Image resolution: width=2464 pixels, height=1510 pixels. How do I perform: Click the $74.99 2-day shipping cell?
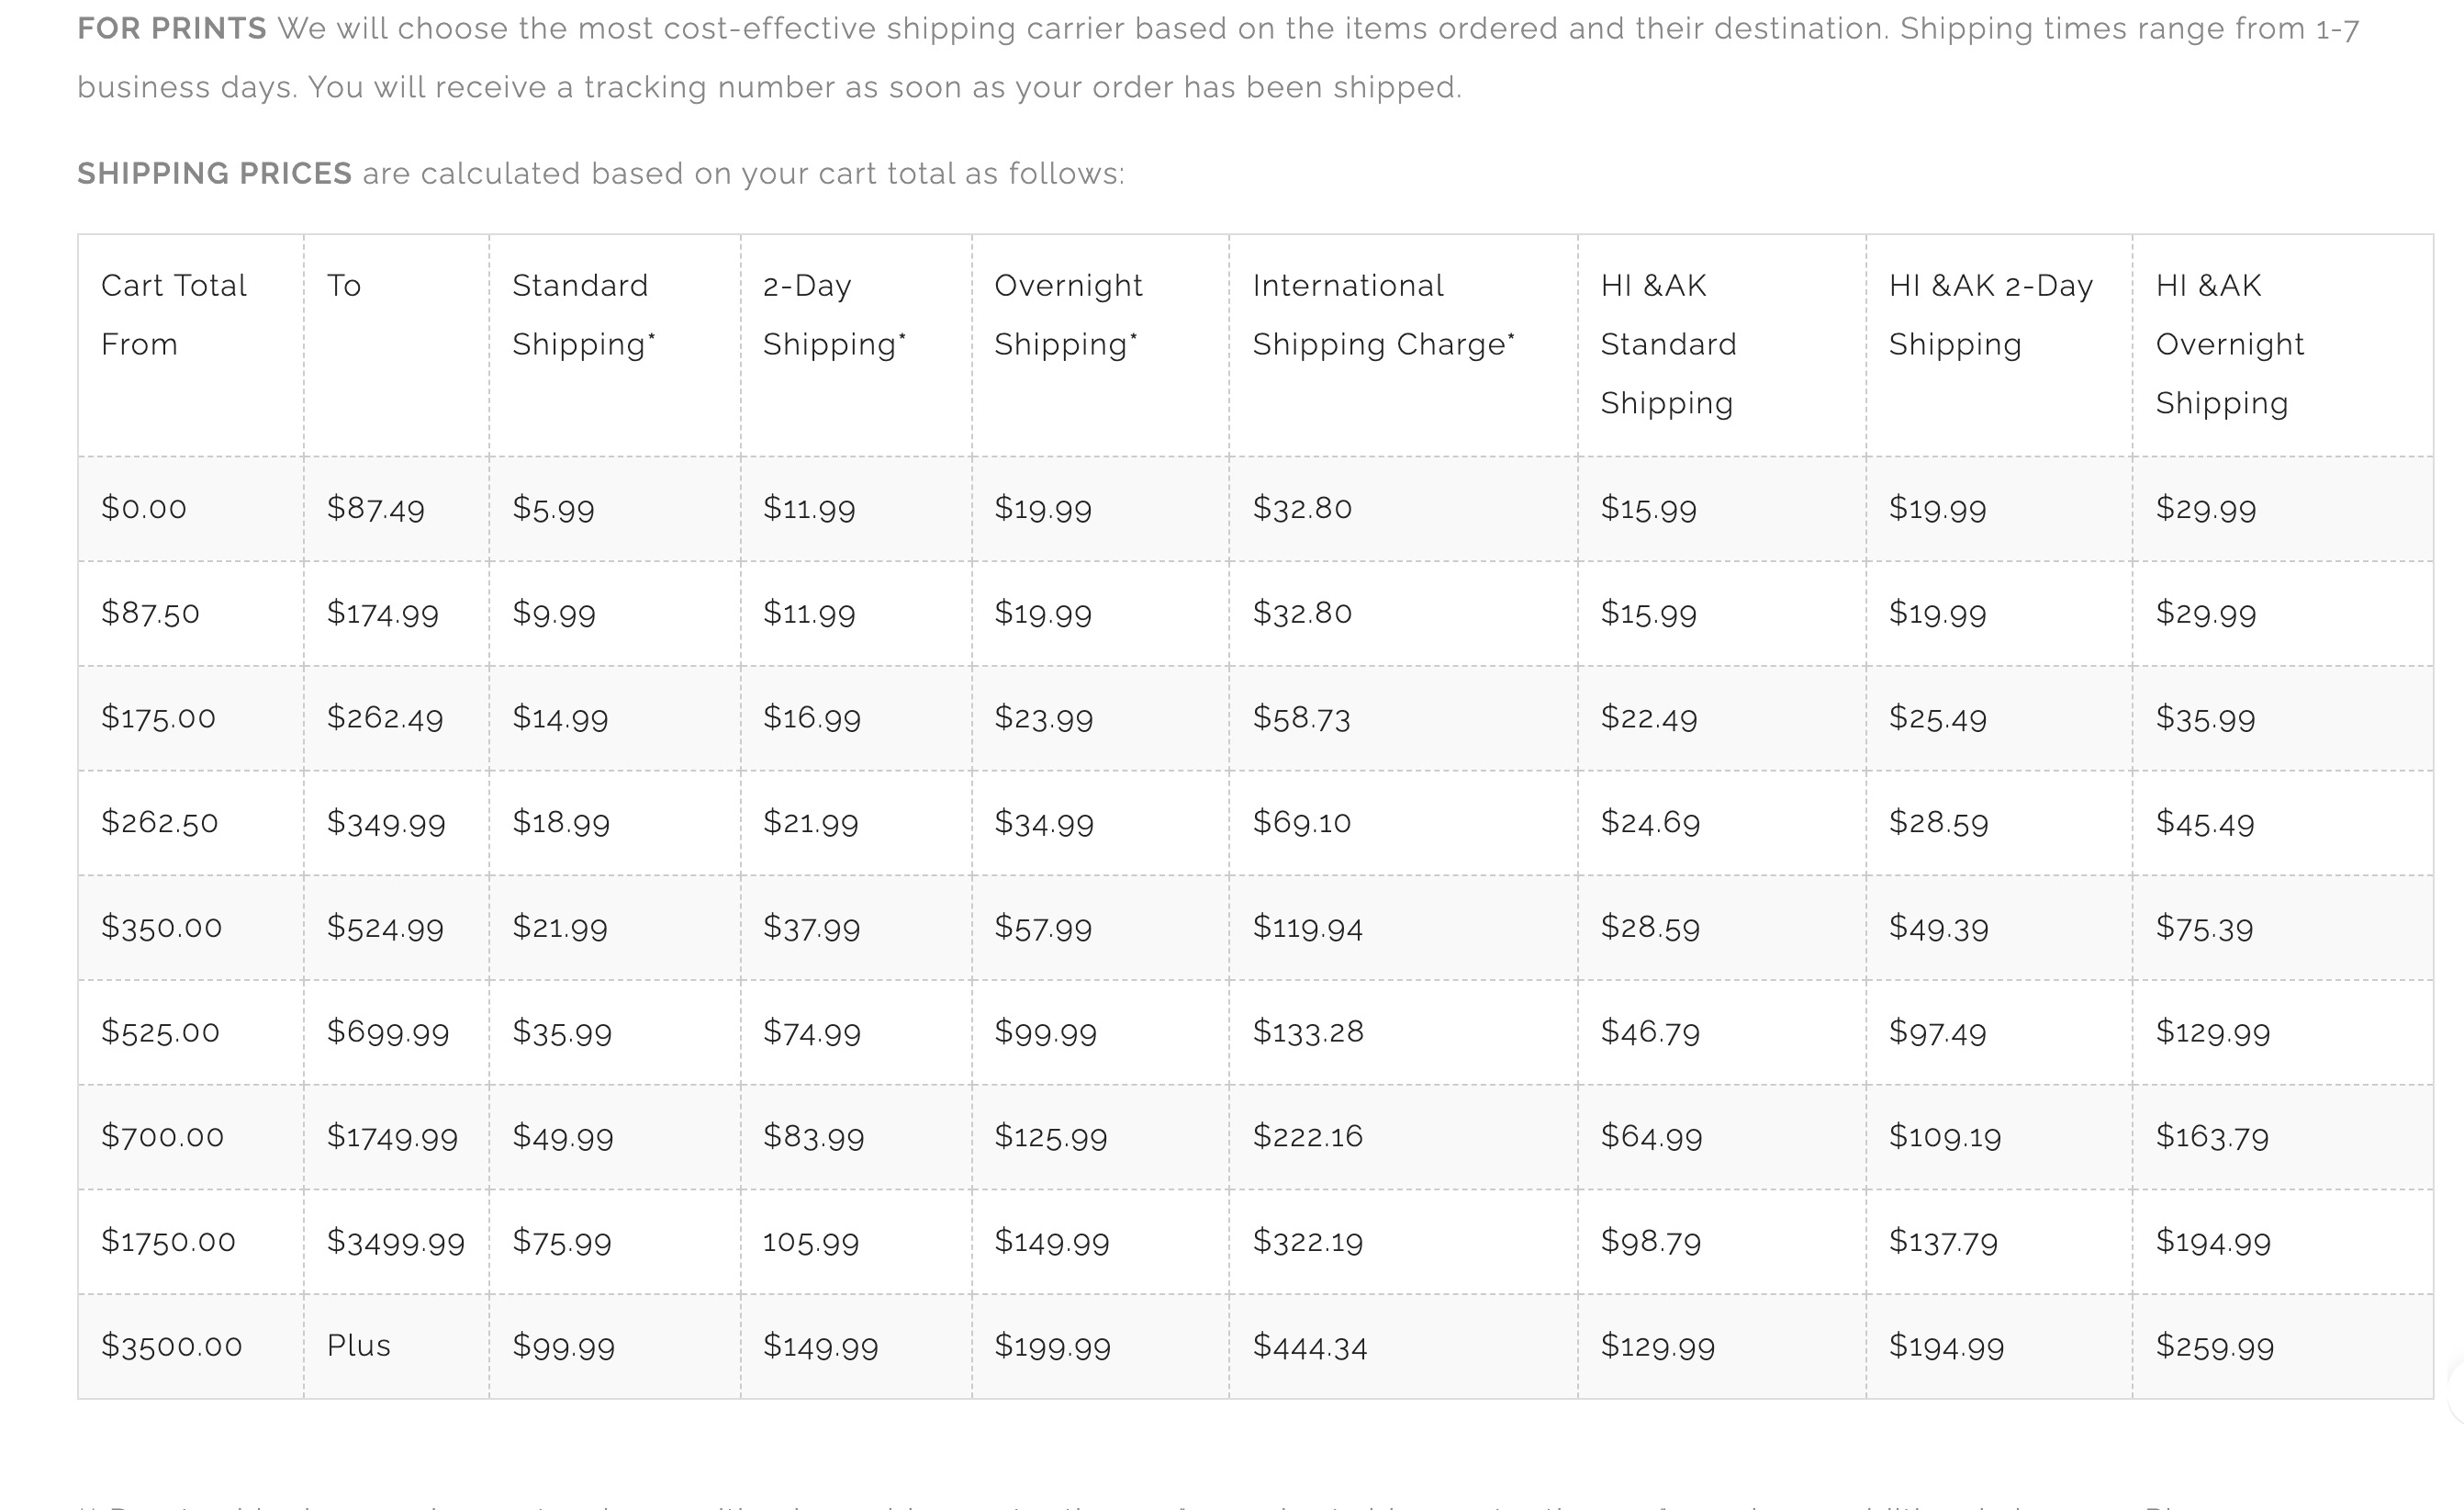point(856,1032)
